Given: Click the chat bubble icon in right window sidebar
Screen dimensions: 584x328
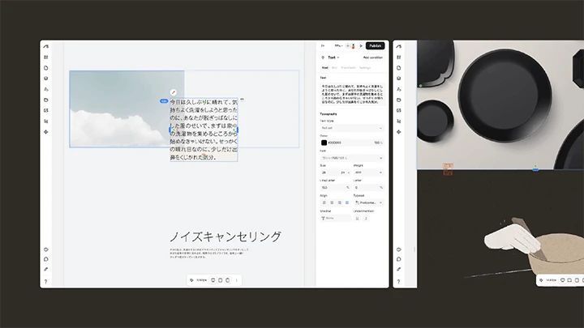Looking at the screenshot, I should click(399, 259).
